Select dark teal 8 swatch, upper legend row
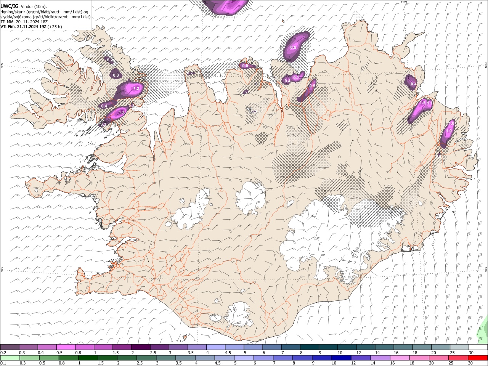488x366 pixels. coord(309,347)
